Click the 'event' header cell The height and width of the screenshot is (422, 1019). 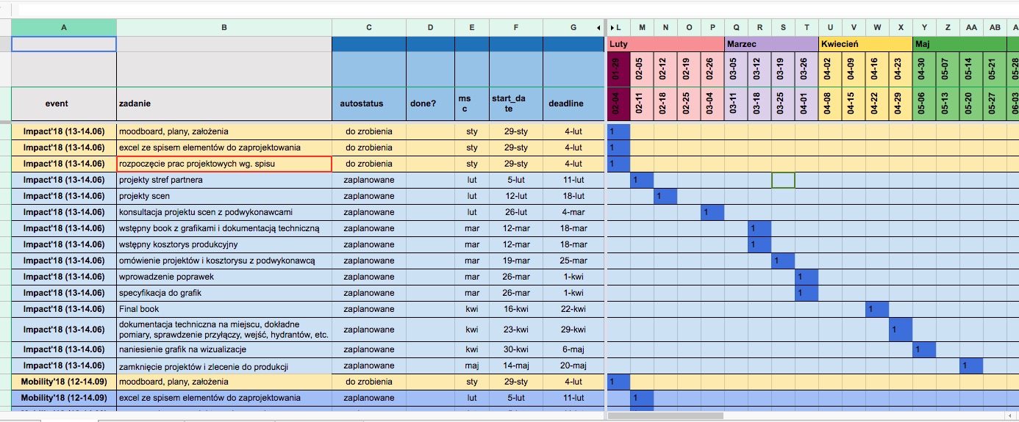[64, 104]
